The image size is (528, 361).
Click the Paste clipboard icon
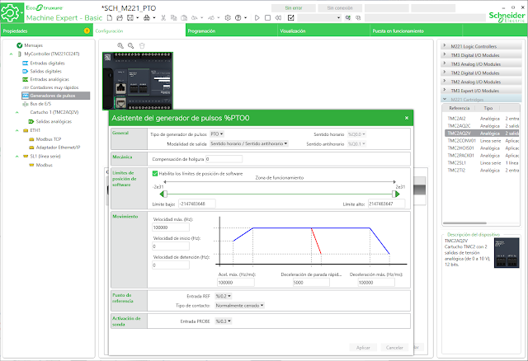[x=184, y=18]
